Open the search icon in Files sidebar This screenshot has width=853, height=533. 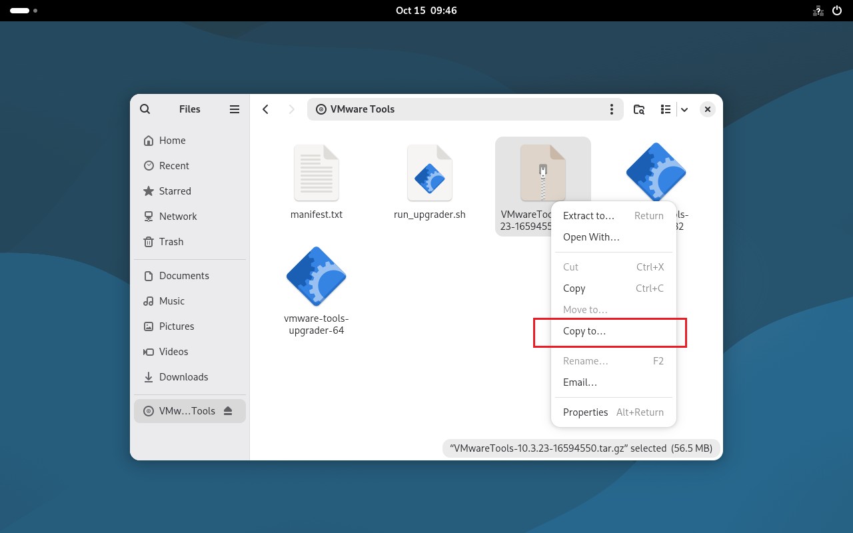point(145,109)
